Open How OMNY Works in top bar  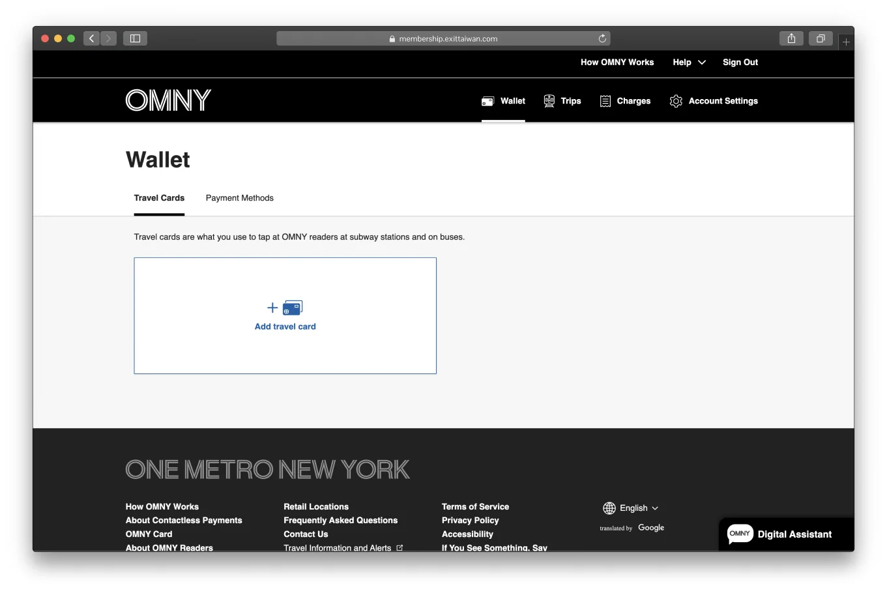tap(617, 63)
